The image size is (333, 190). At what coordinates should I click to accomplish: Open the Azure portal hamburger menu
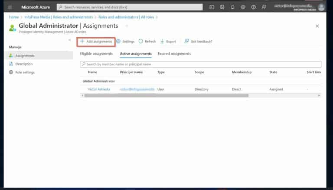pyautogui.click(x=10, y=7)
